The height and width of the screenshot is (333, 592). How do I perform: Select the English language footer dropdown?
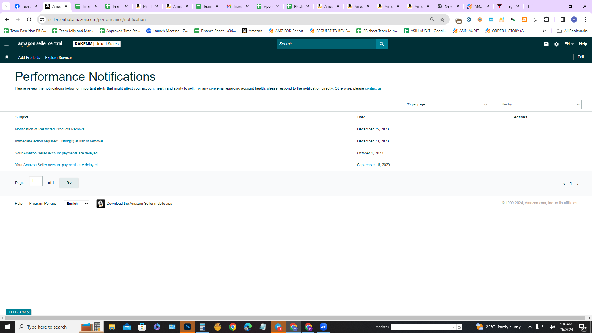tap(76, 203)
